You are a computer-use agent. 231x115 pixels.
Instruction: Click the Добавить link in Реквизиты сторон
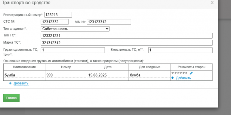click(183, 78)
